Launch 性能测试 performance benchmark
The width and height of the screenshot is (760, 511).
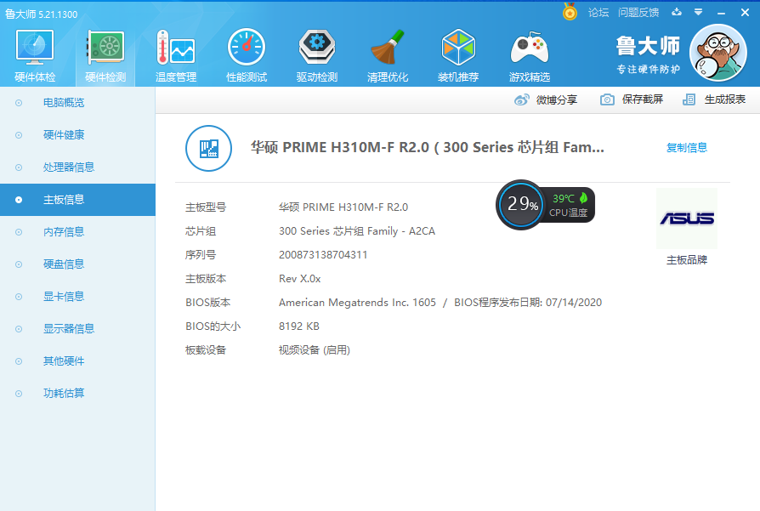coord(247,56)
